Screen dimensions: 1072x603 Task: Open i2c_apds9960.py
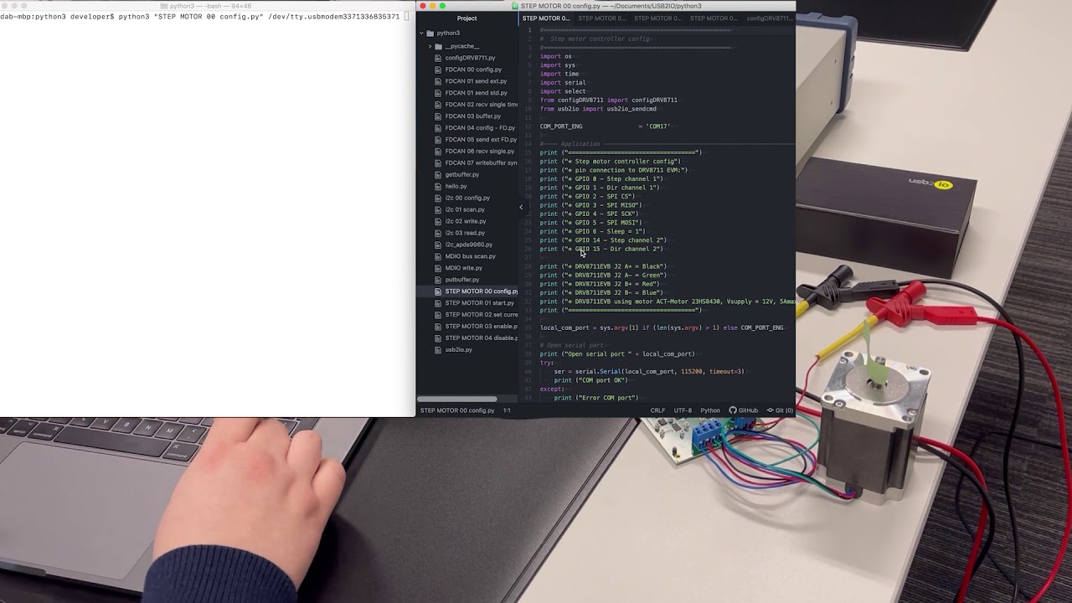[x=468, y=245]
